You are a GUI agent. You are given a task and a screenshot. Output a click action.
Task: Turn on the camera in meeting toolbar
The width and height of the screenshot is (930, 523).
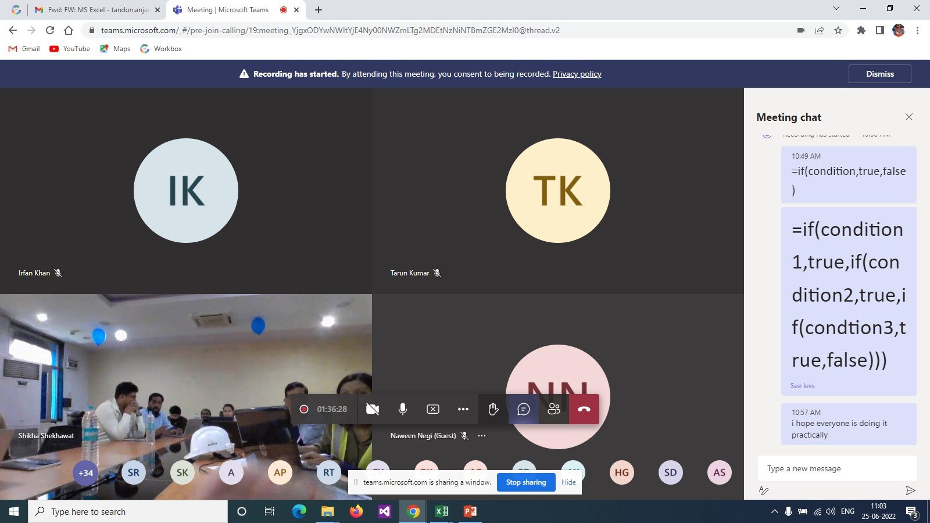pyautogui.click(x=373, y=409)
